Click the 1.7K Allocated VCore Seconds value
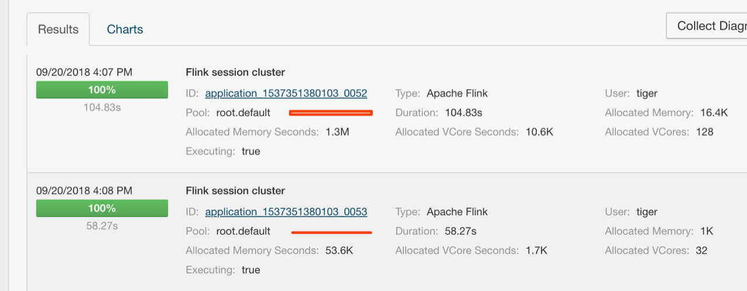 pyautogui.click(x=536, y=250)
